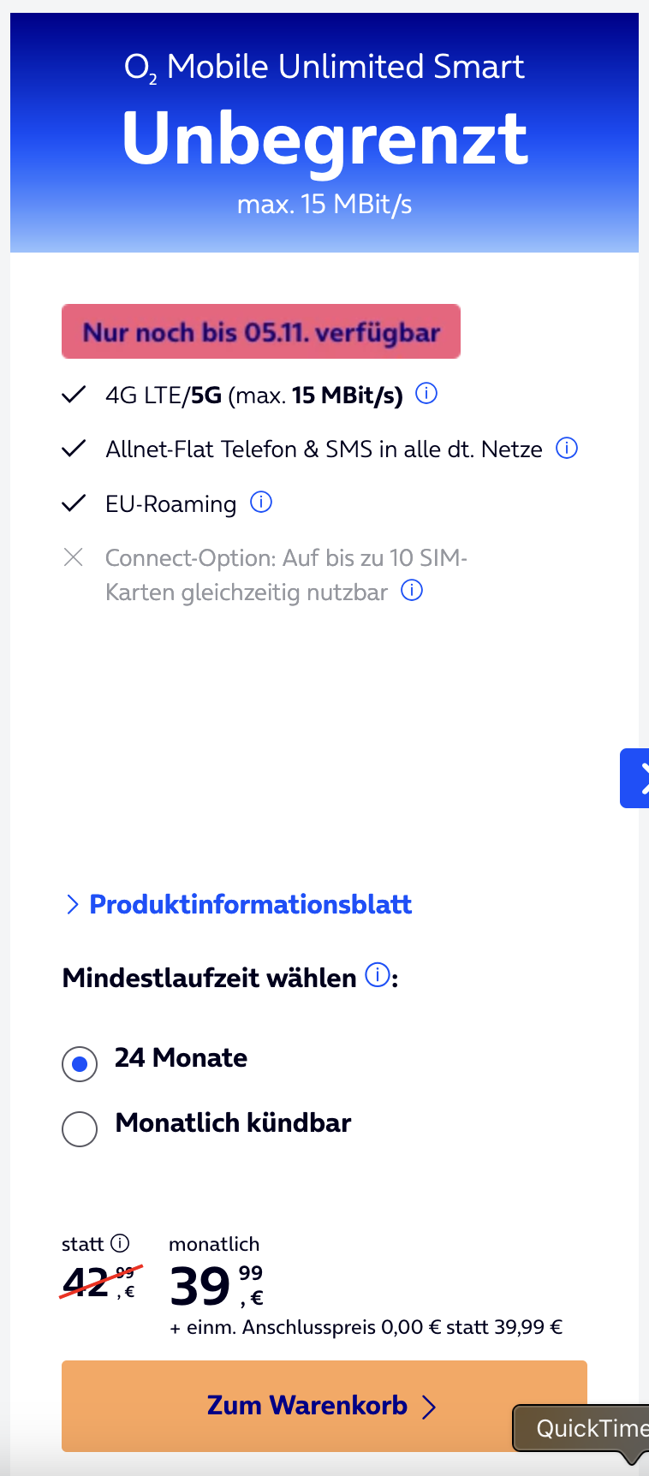Open info icon beside 4G LTE/5G
Screen dimensions: 649x1476
pos(426,394)
